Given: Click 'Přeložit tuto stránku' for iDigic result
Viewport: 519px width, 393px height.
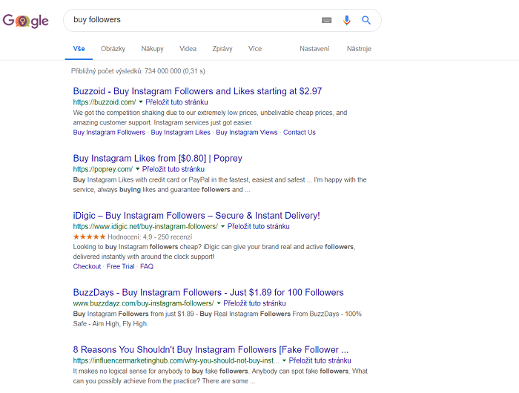Looking at the screenshot, I should 259,226.
